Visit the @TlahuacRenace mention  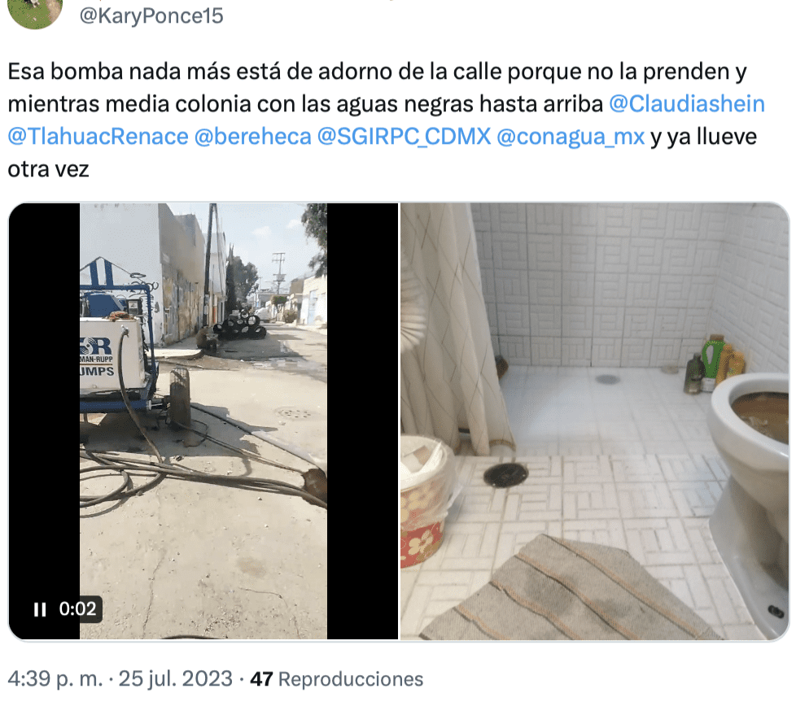pos(98,137)
